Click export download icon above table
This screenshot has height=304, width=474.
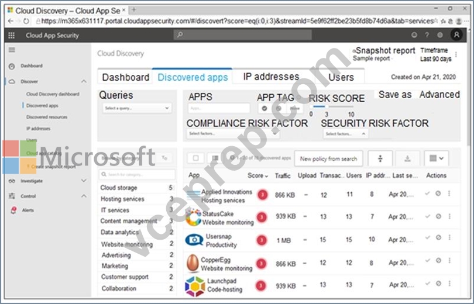(x=407, y=158)
